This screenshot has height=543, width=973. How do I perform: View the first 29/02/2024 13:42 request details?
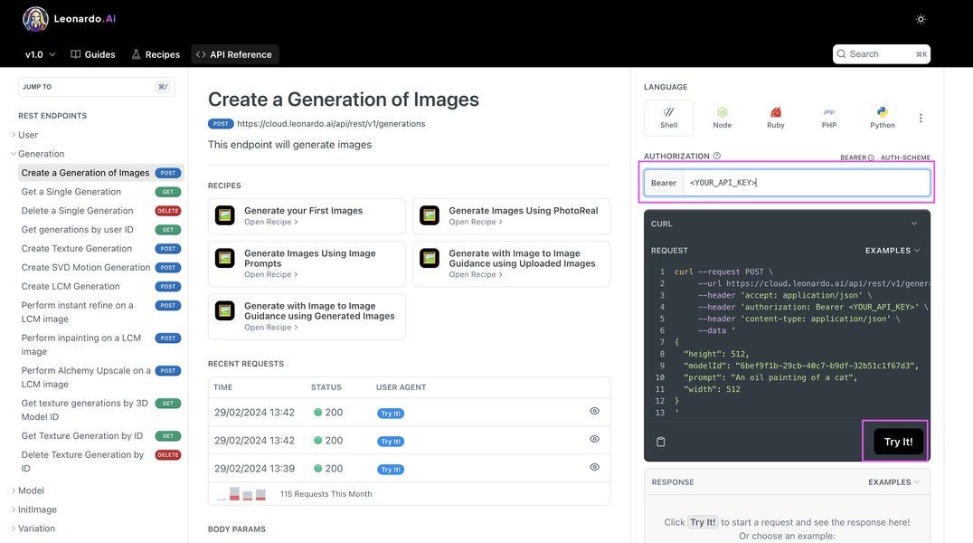(x=594, y=411)
